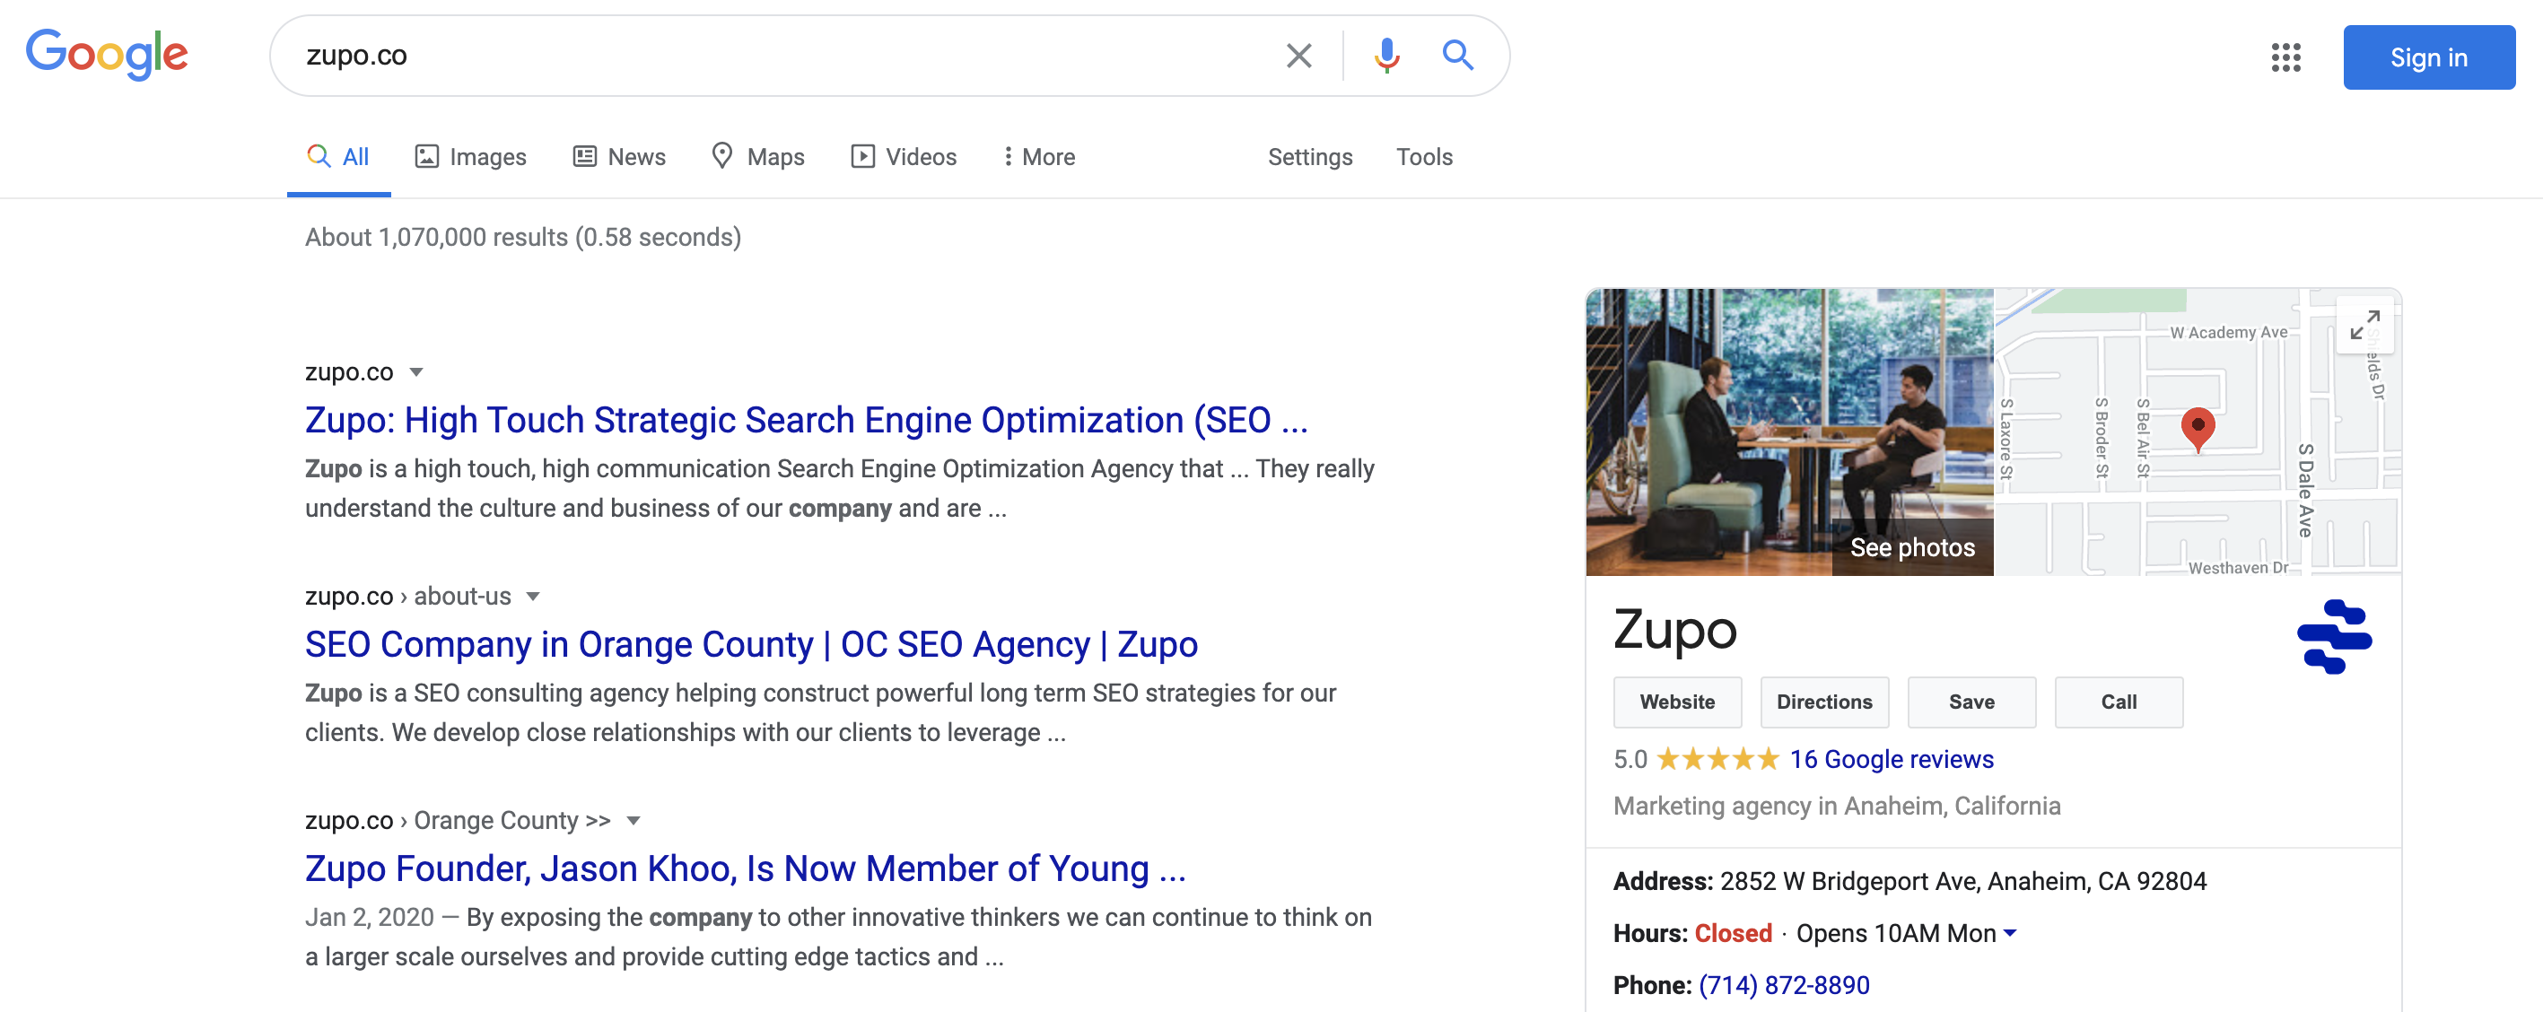Click the red Closed hours status
The height and width of the screenshot is (1012, 2543).
(1734, 933)
